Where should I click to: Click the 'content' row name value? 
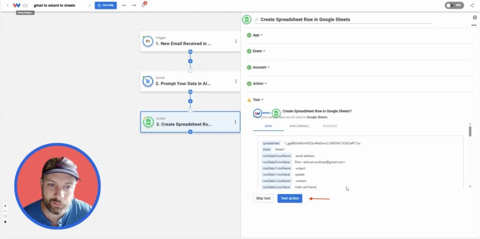tap(300, 181)
